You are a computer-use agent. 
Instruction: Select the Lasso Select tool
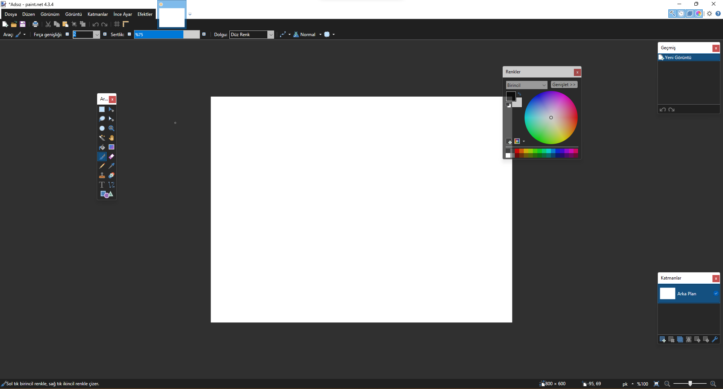coord(102,119)
